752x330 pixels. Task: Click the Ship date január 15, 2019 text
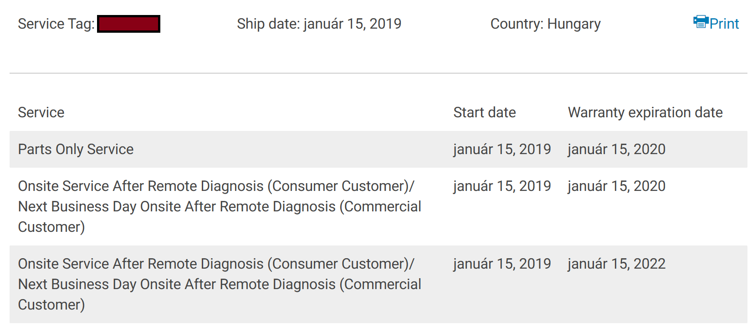pos(319,24)
